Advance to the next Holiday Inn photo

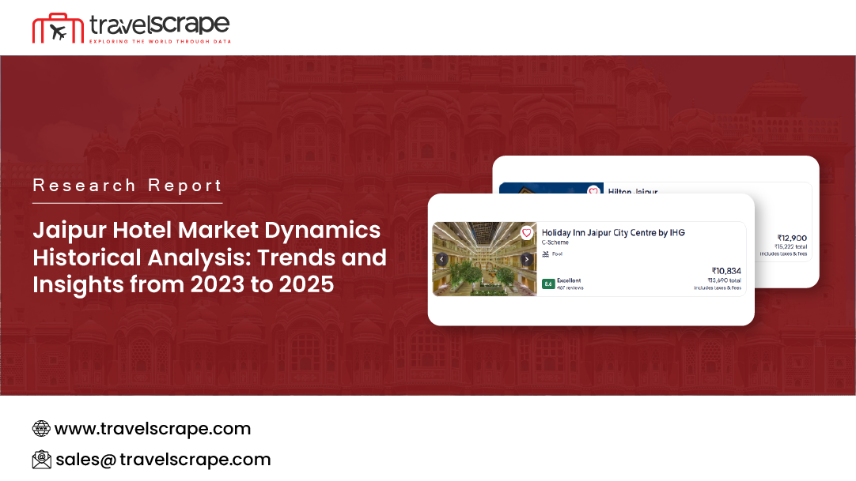[526, 259]
